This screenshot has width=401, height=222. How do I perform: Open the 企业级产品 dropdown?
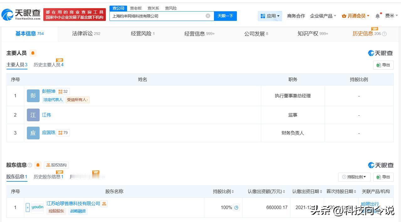click(323, 16)
